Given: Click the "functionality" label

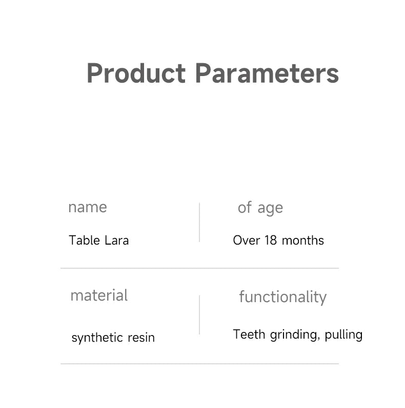Looking at the screenshot, I should tap(282, 297).
